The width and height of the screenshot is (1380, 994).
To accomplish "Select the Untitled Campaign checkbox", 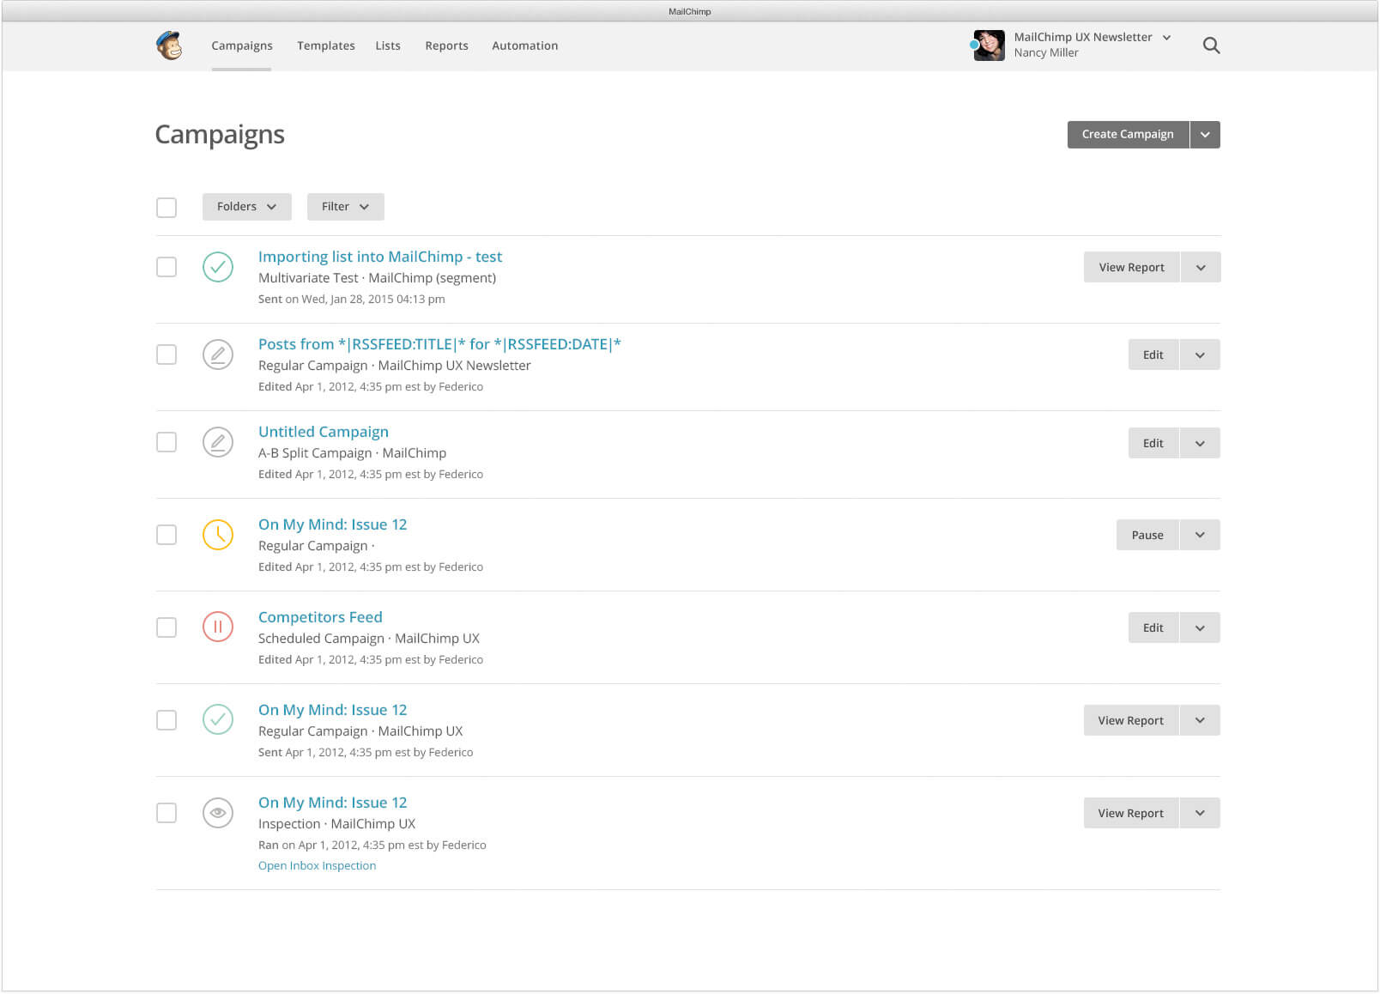I will pos(166,442).
